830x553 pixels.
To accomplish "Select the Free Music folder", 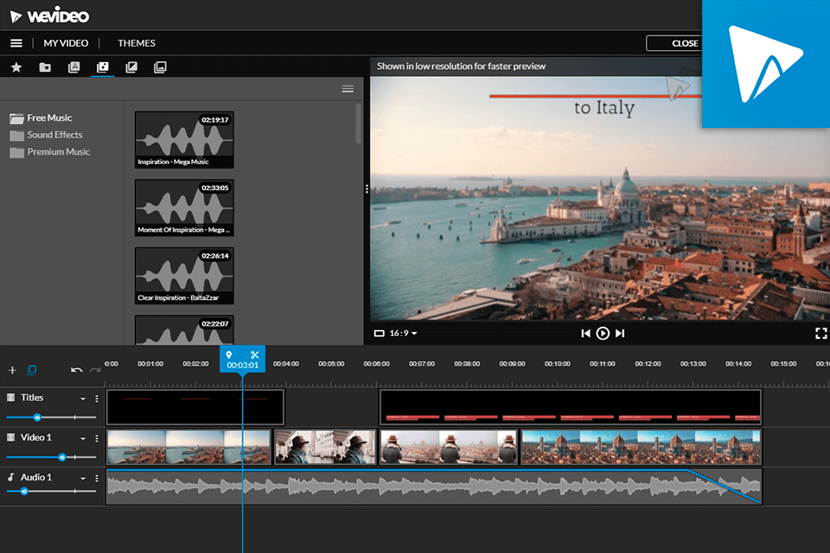I will (x=41, y=118).
